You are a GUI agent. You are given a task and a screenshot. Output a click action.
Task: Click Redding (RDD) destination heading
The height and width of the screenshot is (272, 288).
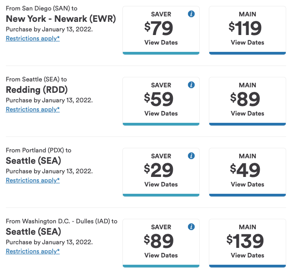click(37, 90)
